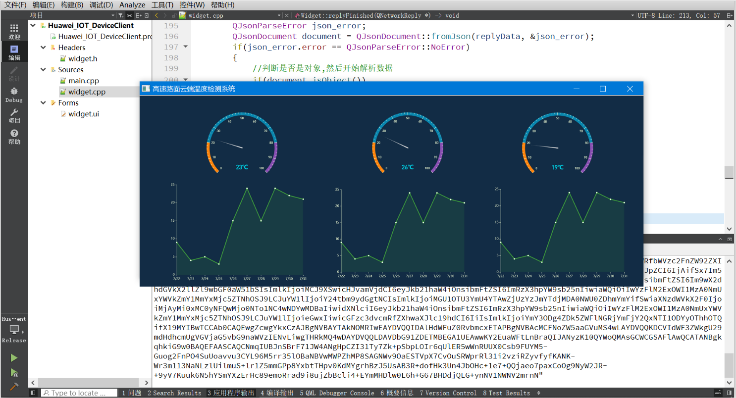
Task: Close the widget.cpp document
Action: [x=287, y=15]
